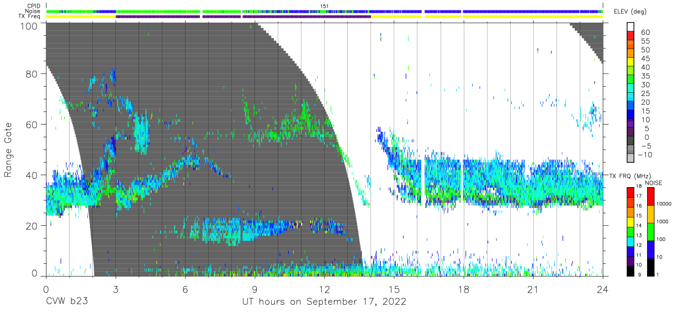Click the NOISE legend label '100'
Image resolution: width=678 pixels, height=313 pixels.
coord(661,240)
